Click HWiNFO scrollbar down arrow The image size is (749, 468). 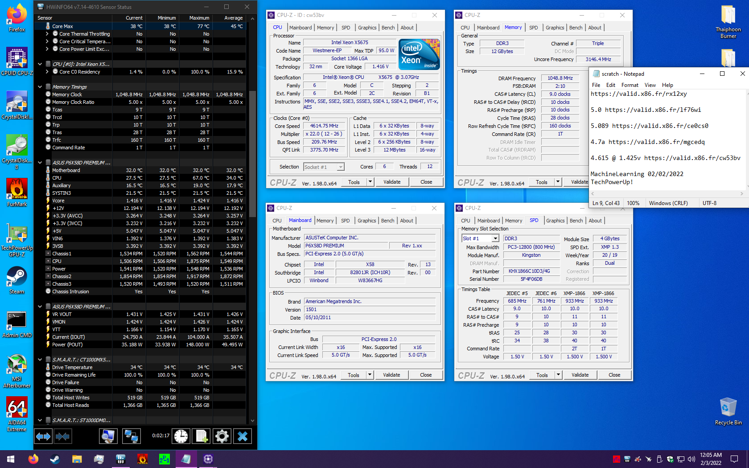pos(252,420)
